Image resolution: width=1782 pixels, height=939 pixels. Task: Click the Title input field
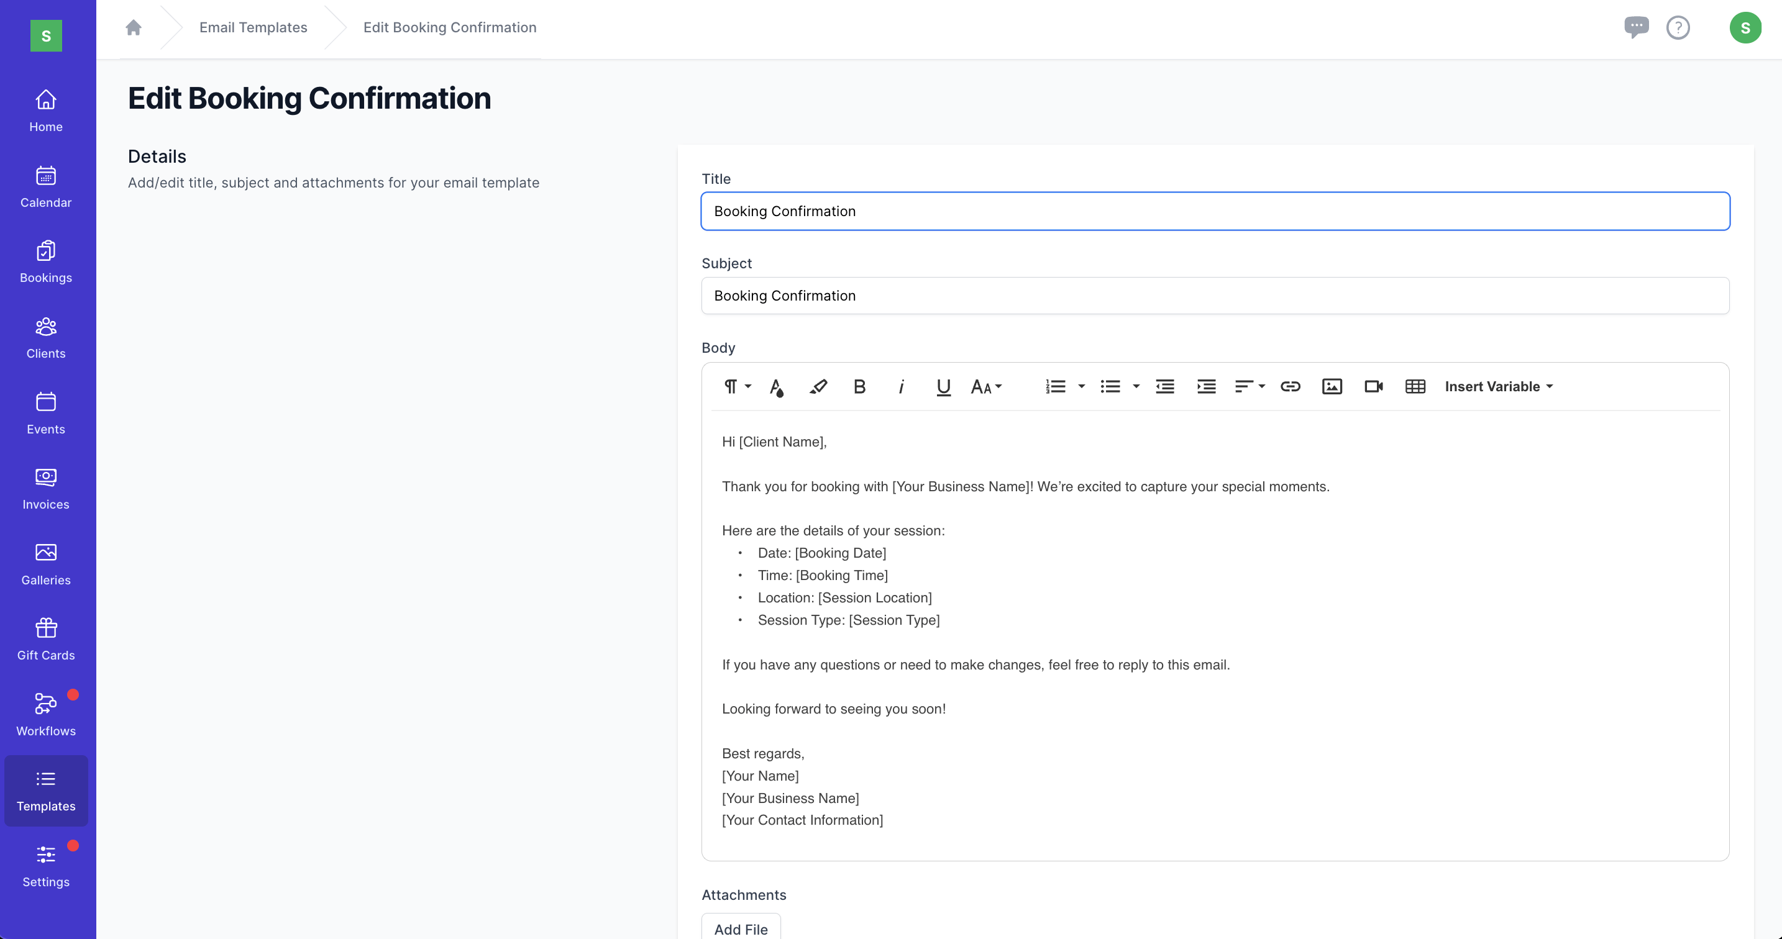pos(1215,211)
